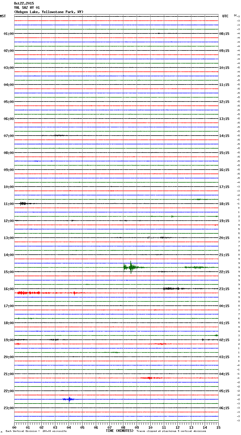
Task: Click the Each Vertical Division 200.00 microvolts note
Action: 36,431
